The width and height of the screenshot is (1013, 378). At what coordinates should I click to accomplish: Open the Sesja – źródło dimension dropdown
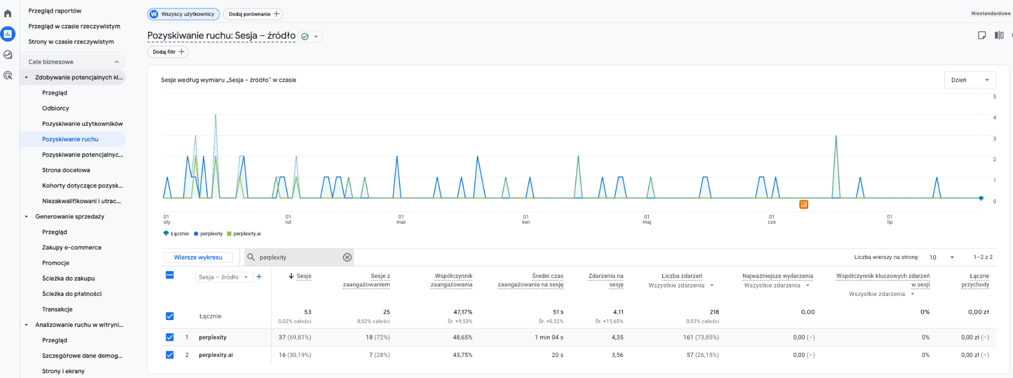click(224, 277)
